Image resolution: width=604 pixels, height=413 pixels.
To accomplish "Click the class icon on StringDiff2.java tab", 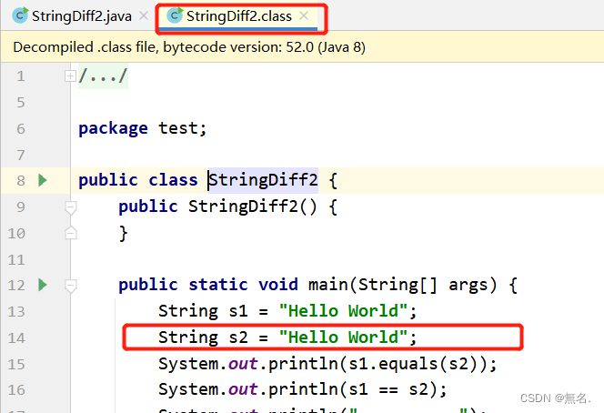I will coord(20,15).
